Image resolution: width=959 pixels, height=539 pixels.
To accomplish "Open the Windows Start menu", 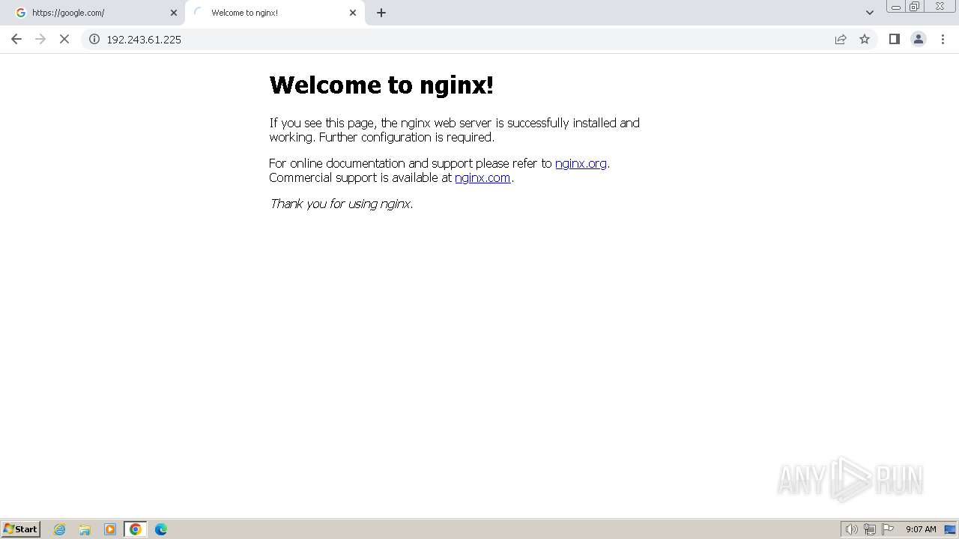I will pyautogui.click(x=21, y=529).
